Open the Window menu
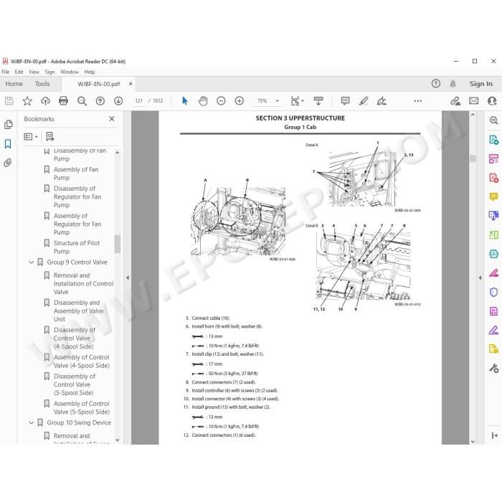This screenshot has width=502, height=502. pos(70,72)
